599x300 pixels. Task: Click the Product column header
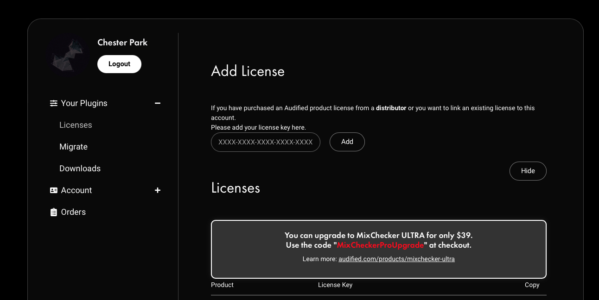point(222,285)
